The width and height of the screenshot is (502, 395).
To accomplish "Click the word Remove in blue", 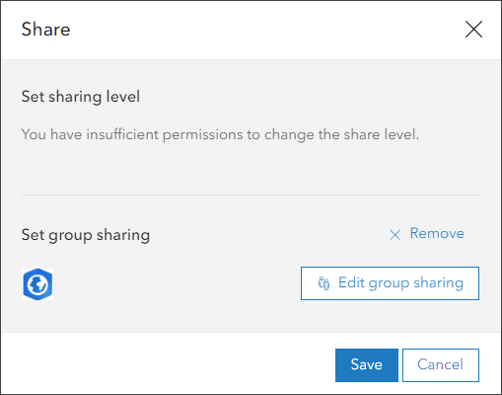I will click(x=437, y=233).
